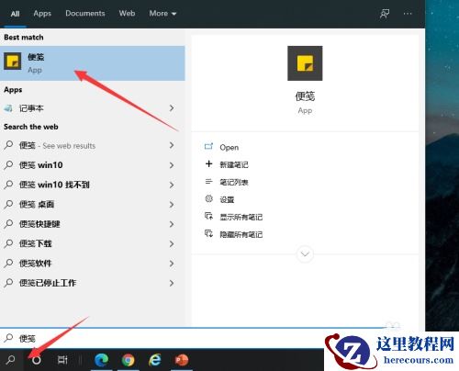The image size is (459, 371).
Task: Click the search icon beside 便笺 - See web results
Action: (8, 145)
